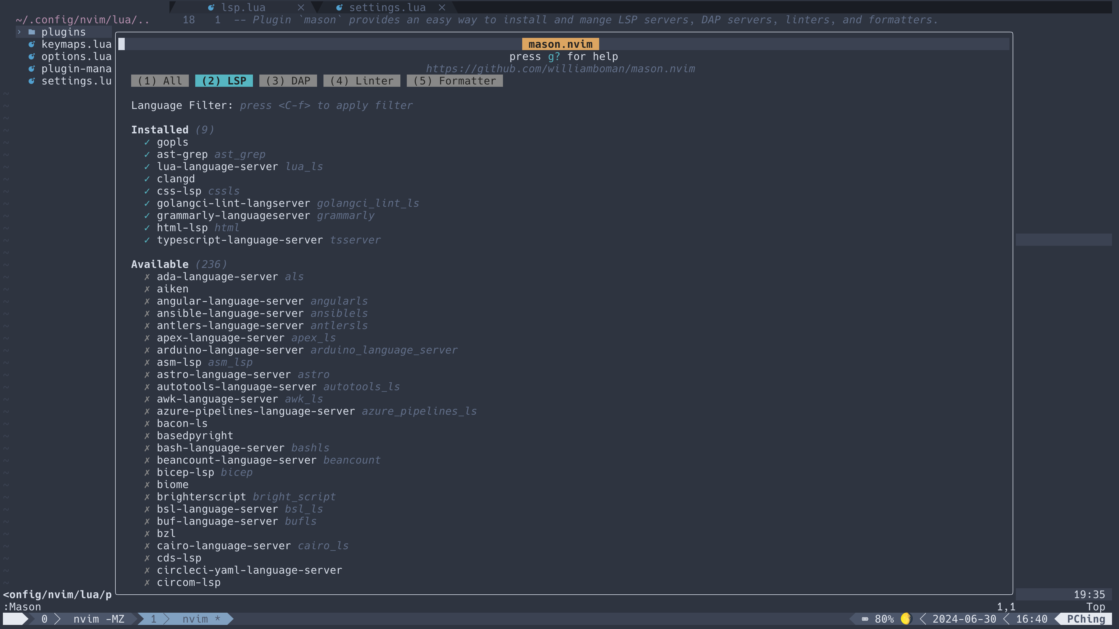Viewport: 1119px width, 629px height.
Task: Click the 19:35 cursor position indicator
Action: [1090, 595]
